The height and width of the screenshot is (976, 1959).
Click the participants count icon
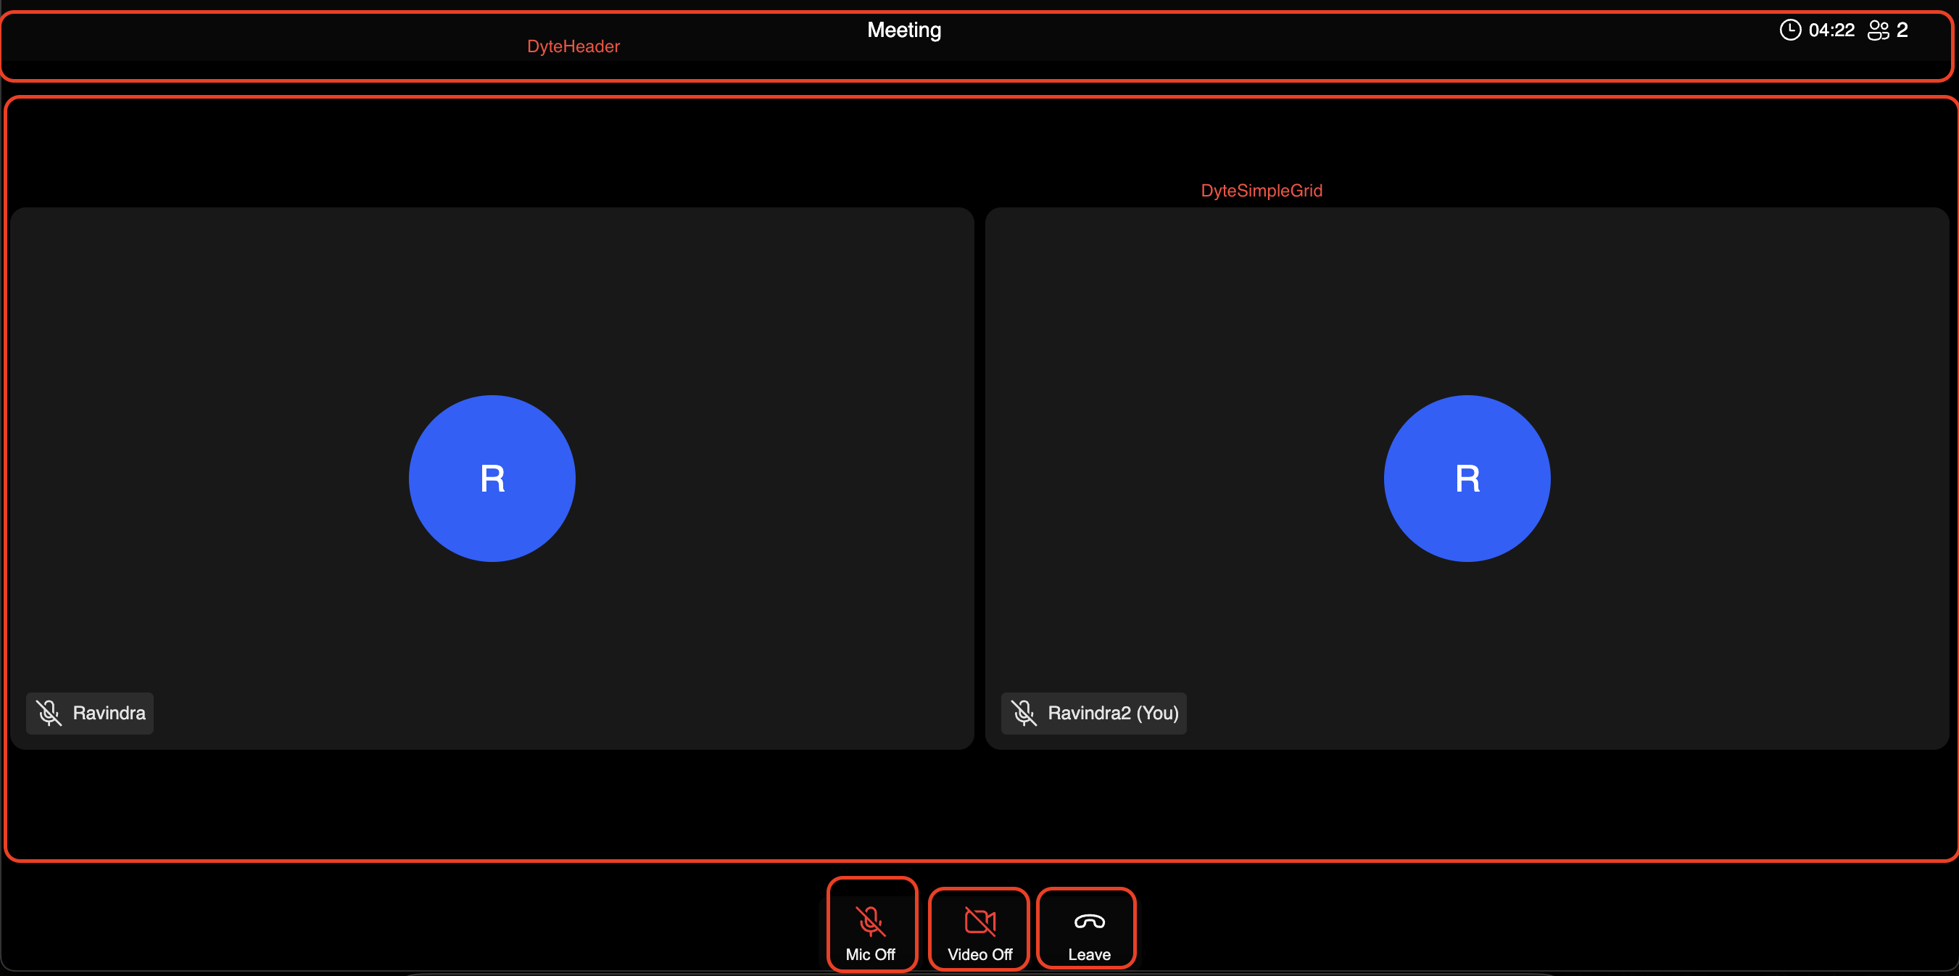(1879, 30)
